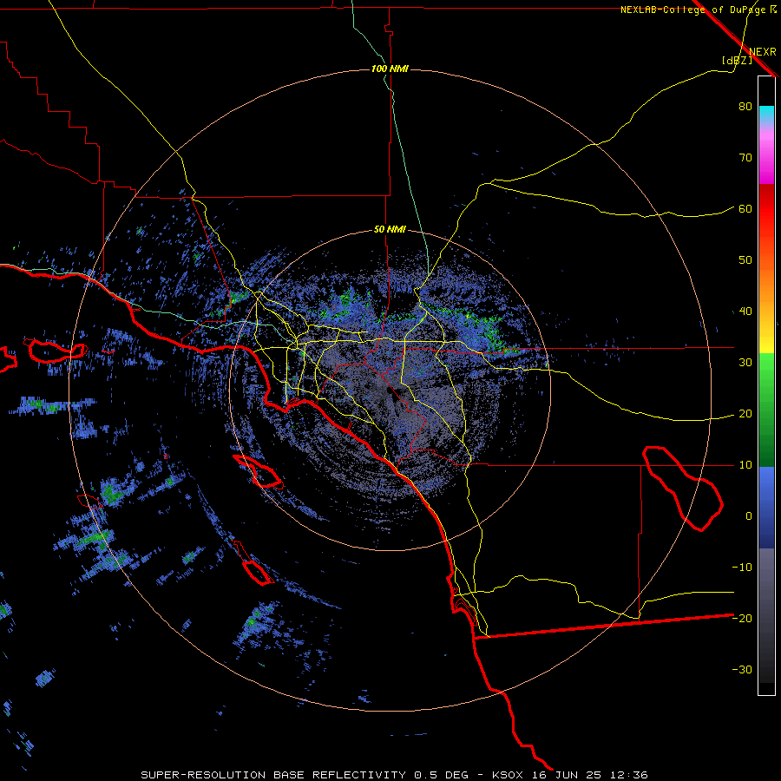Click the 50 NMI range ring label
The height and width of the screenshot is (781, 781).
click(x=390, y=230)
